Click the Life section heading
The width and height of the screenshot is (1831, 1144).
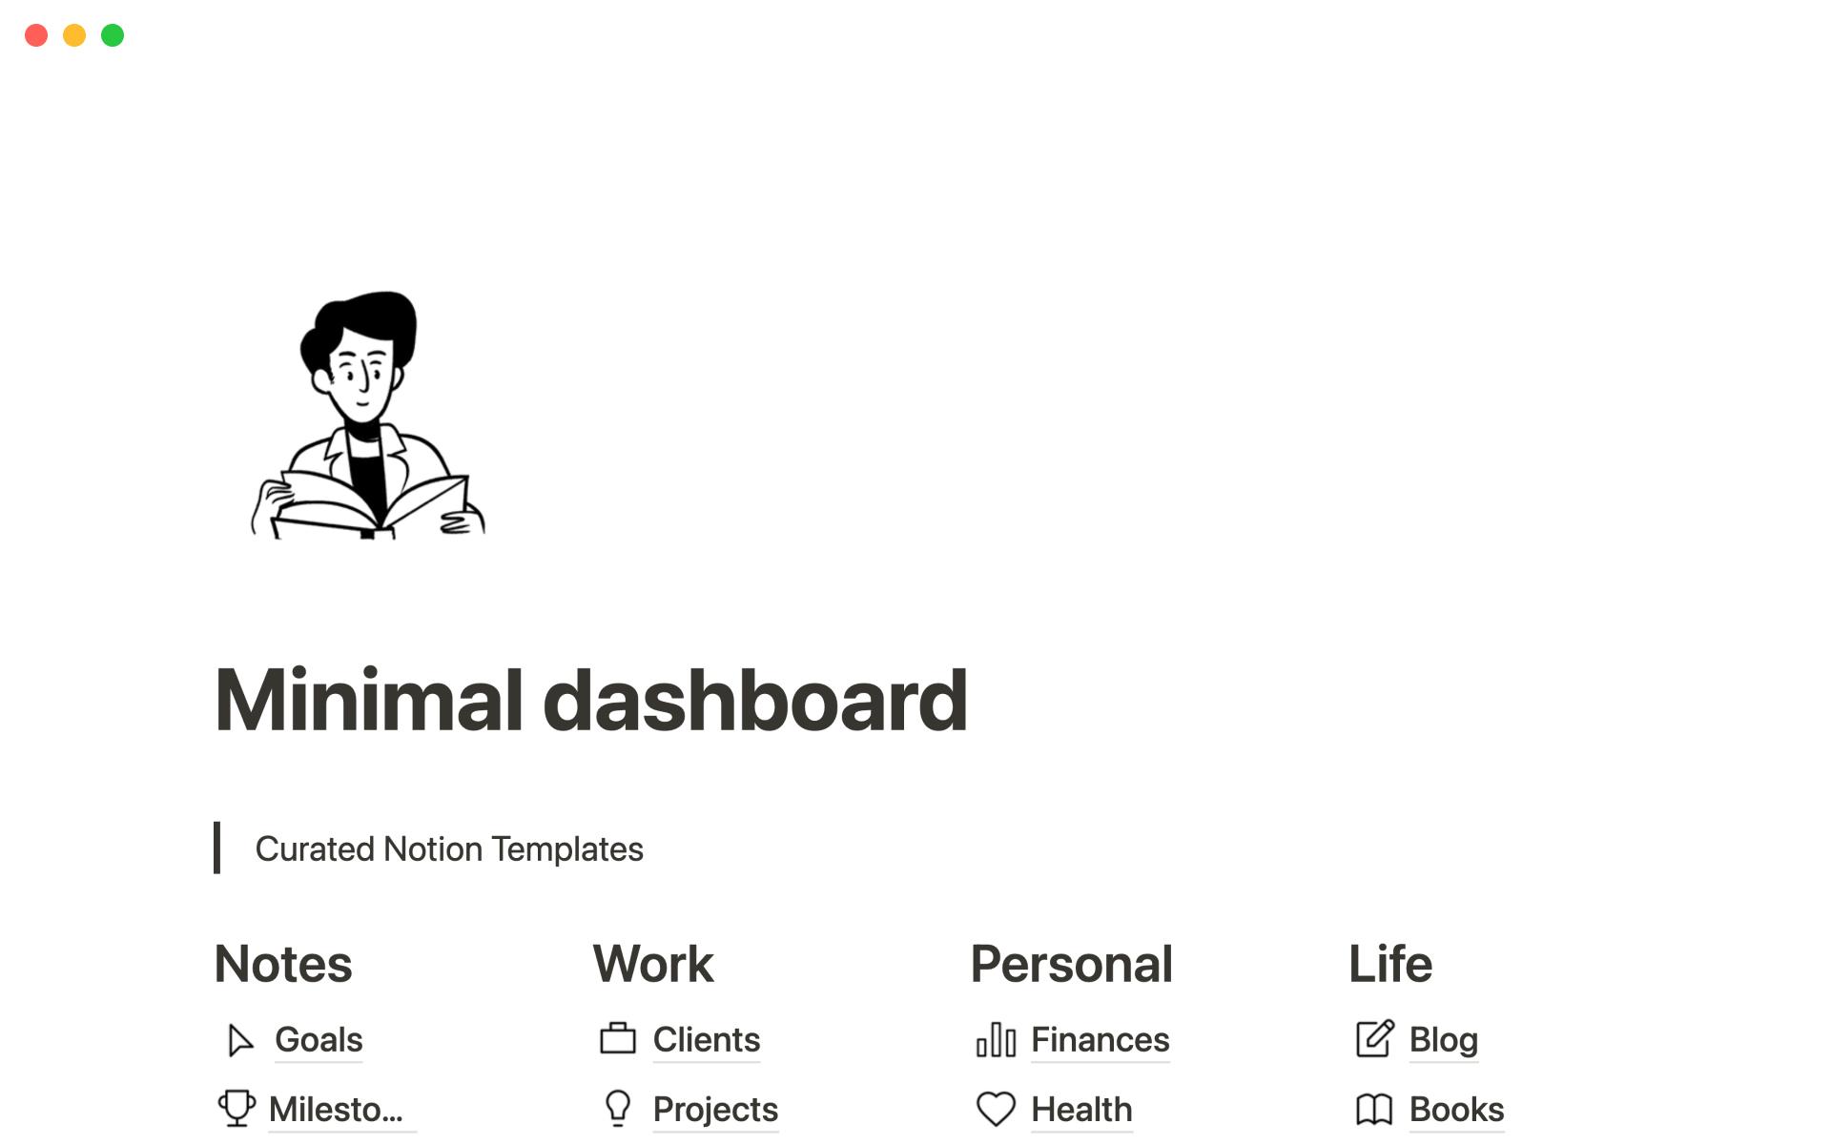click(x=1393, y=964)
